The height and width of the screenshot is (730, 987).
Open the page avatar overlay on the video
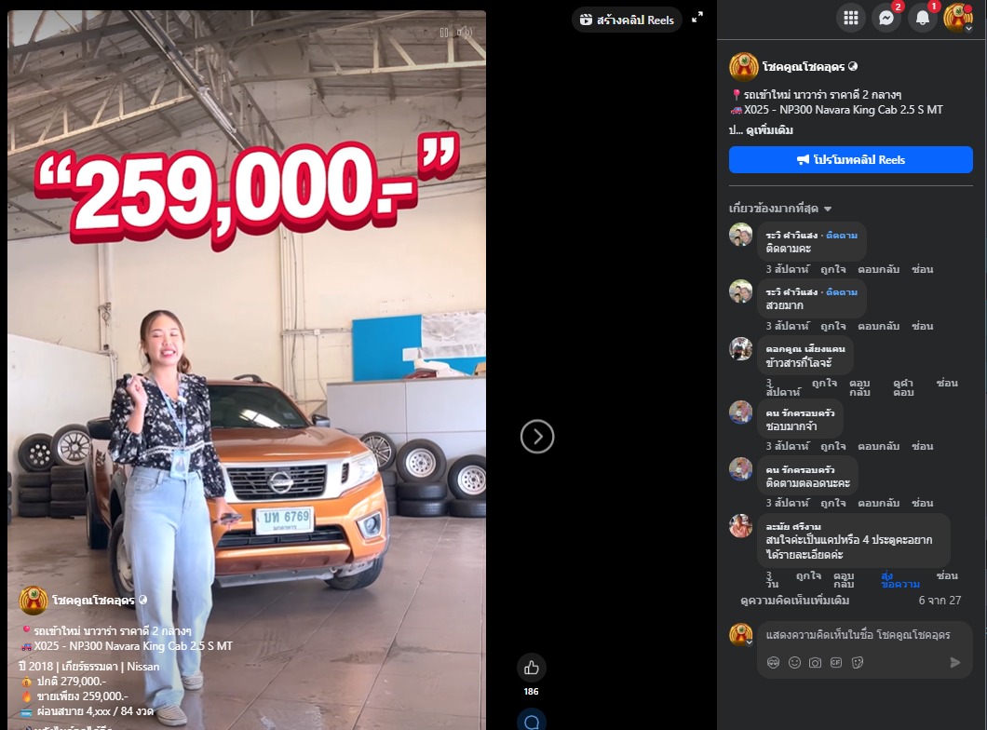pyautogui.click(x=34, y=601)
